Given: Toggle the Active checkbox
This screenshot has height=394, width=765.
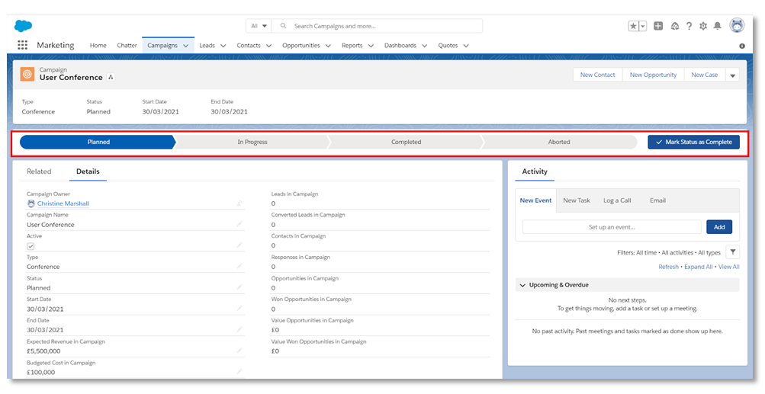Looking at the screenshot, I should 31,246.
